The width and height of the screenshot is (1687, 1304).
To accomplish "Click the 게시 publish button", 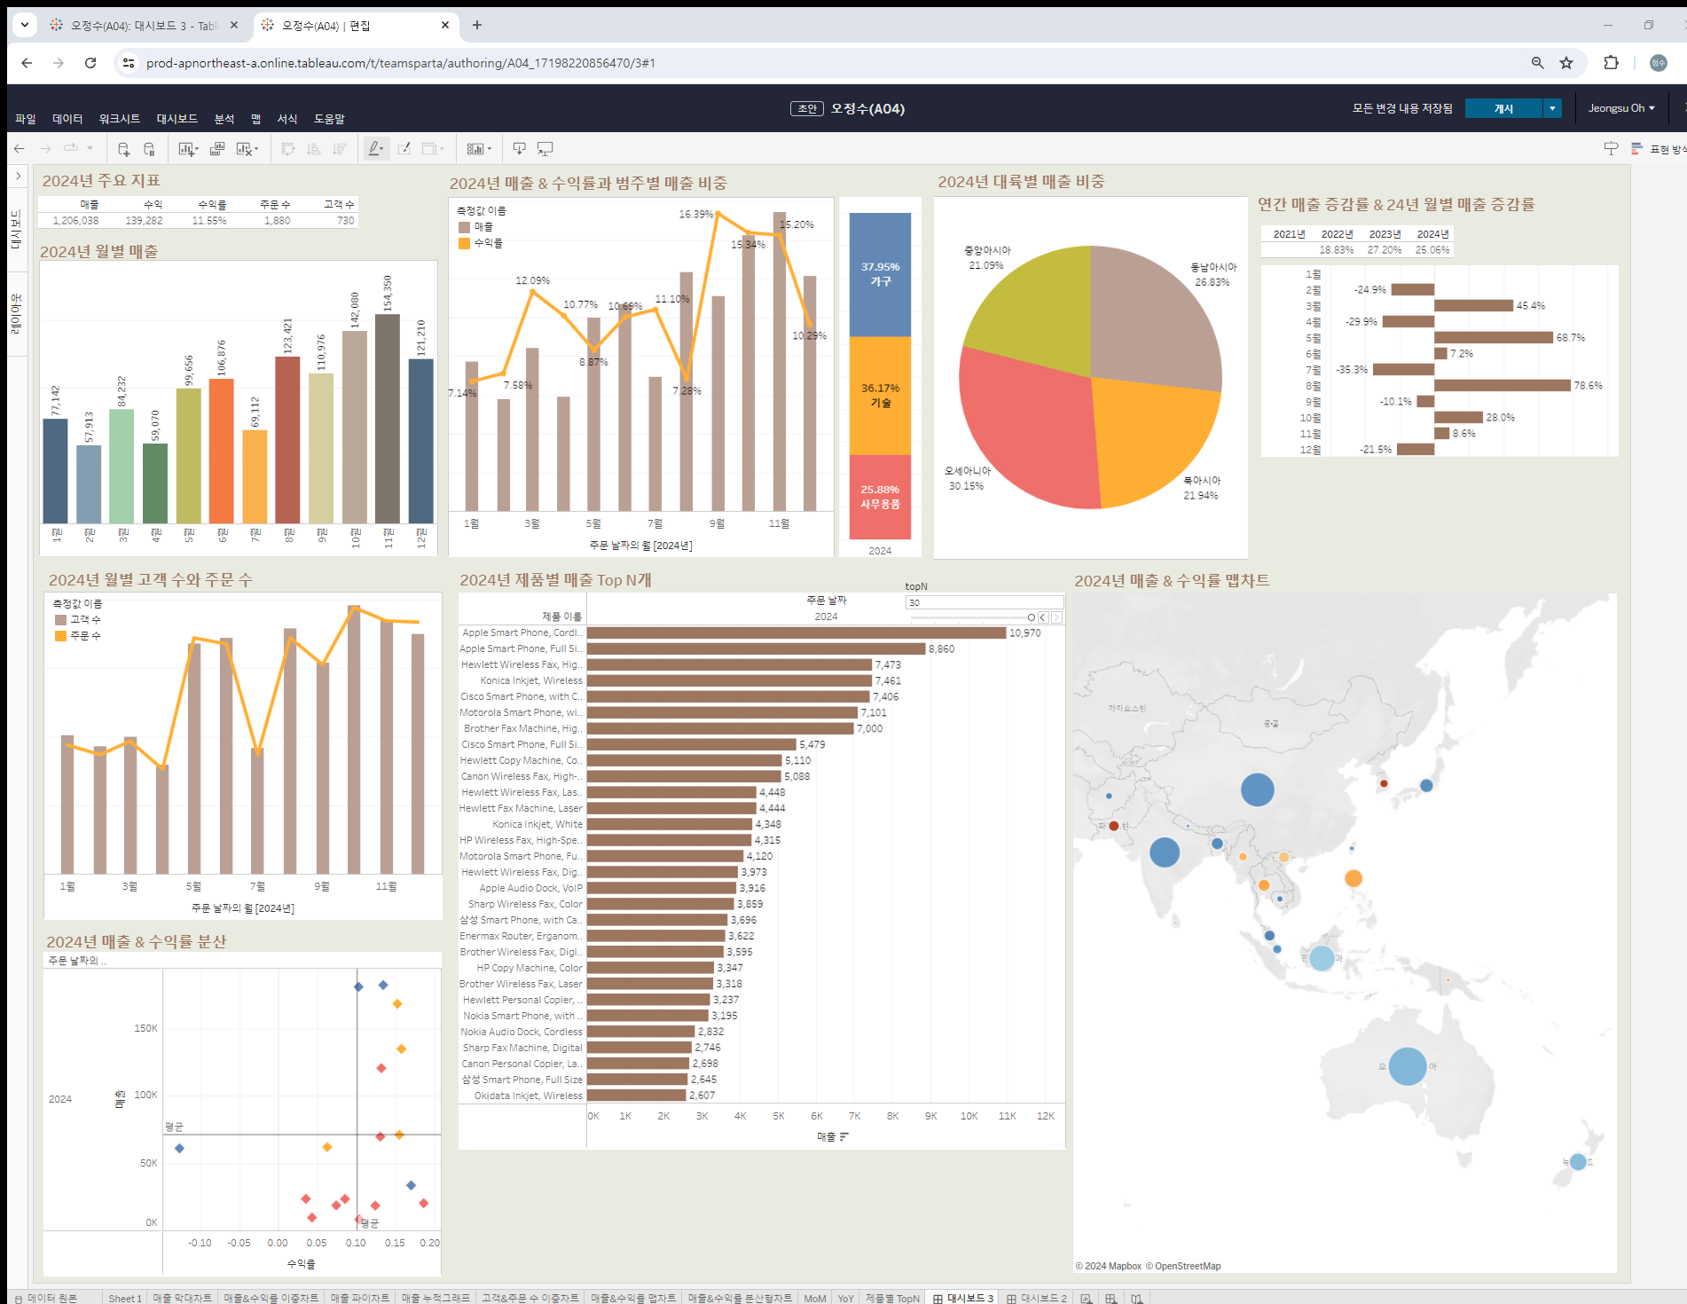I will pyautogui.click(x=1504, y=108).
